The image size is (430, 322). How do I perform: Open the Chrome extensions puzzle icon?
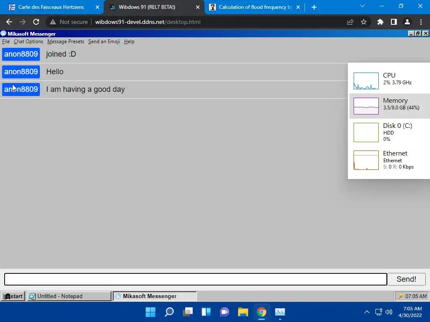click(x=380, y=22)
